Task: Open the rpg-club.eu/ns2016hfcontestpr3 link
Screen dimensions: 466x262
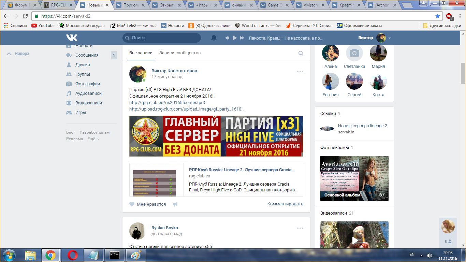Action: (167, 102)
